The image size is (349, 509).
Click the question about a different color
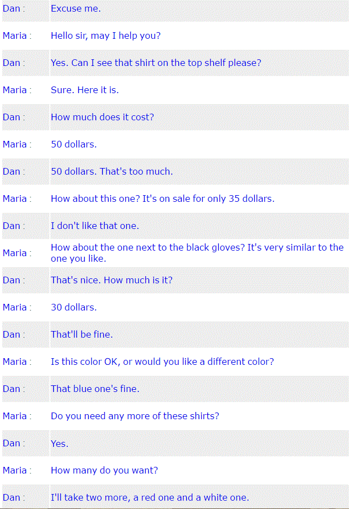162,362
